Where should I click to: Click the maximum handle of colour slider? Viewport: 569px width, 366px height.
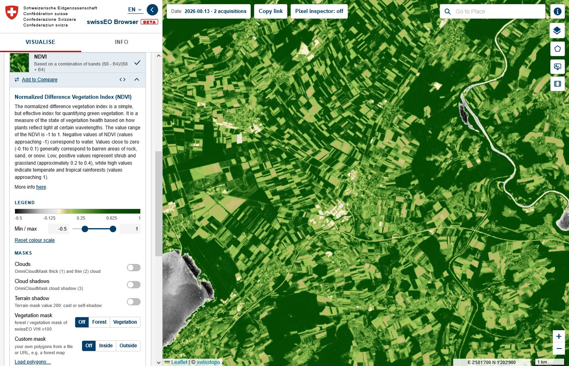[113, 229]
